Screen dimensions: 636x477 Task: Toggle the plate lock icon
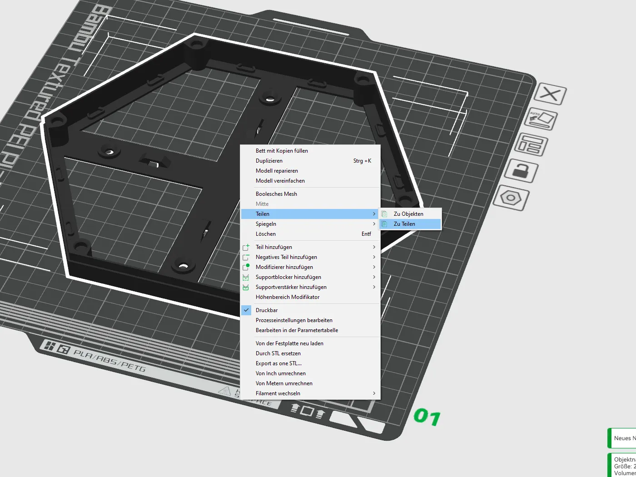[x=521, y=171]
